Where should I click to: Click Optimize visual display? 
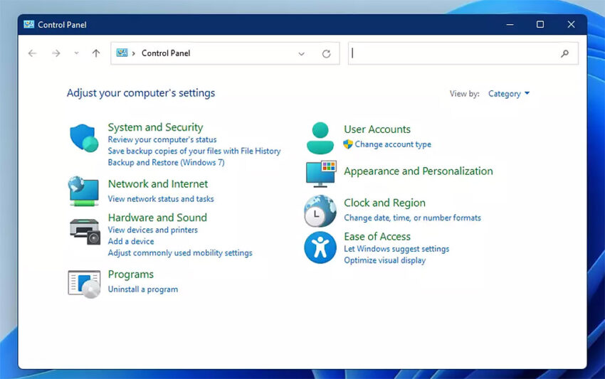[x=384, y=261]
